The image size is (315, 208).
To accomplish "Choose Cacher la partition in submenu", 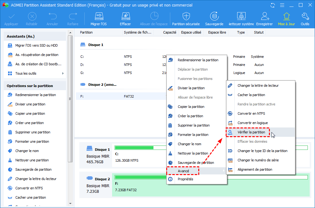I will (261, 95).
